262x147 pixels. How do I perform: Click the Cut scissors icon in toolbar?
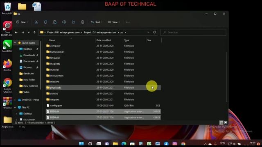tap(36, 22)
